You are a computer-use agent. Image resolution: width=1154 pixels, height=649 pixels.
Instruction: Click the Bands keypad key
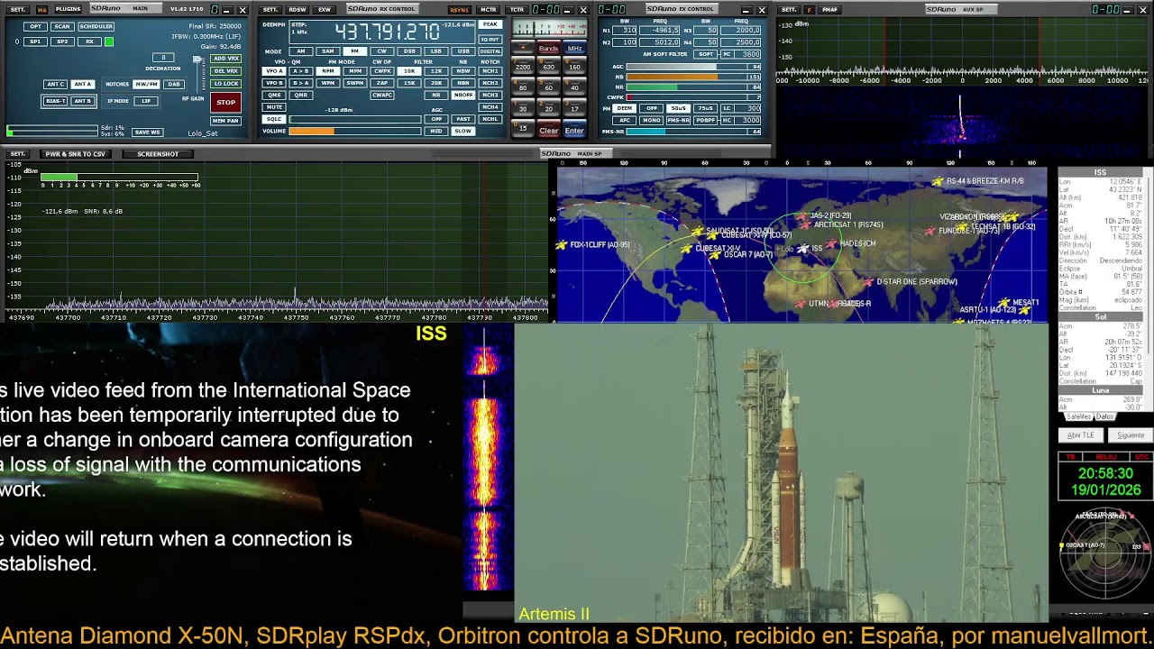pos(548,48)
